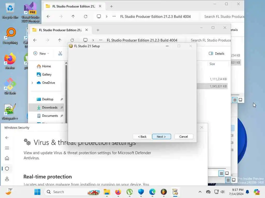Go up one folder in front Explorer
This screenshot has width=265, height=198.
click(60, 40)
